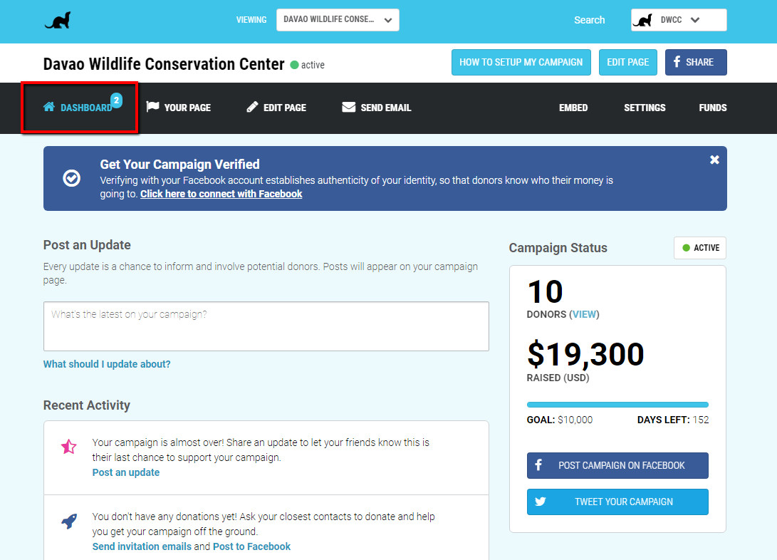Click the checkmark verification badge icon
The width and height of the screenshot is (777, 560).
click(71, 178)
